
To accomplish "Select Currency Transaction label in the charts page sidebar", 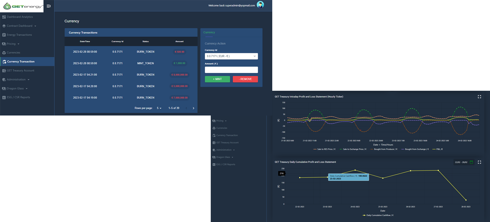I will (x=227, y=135).
